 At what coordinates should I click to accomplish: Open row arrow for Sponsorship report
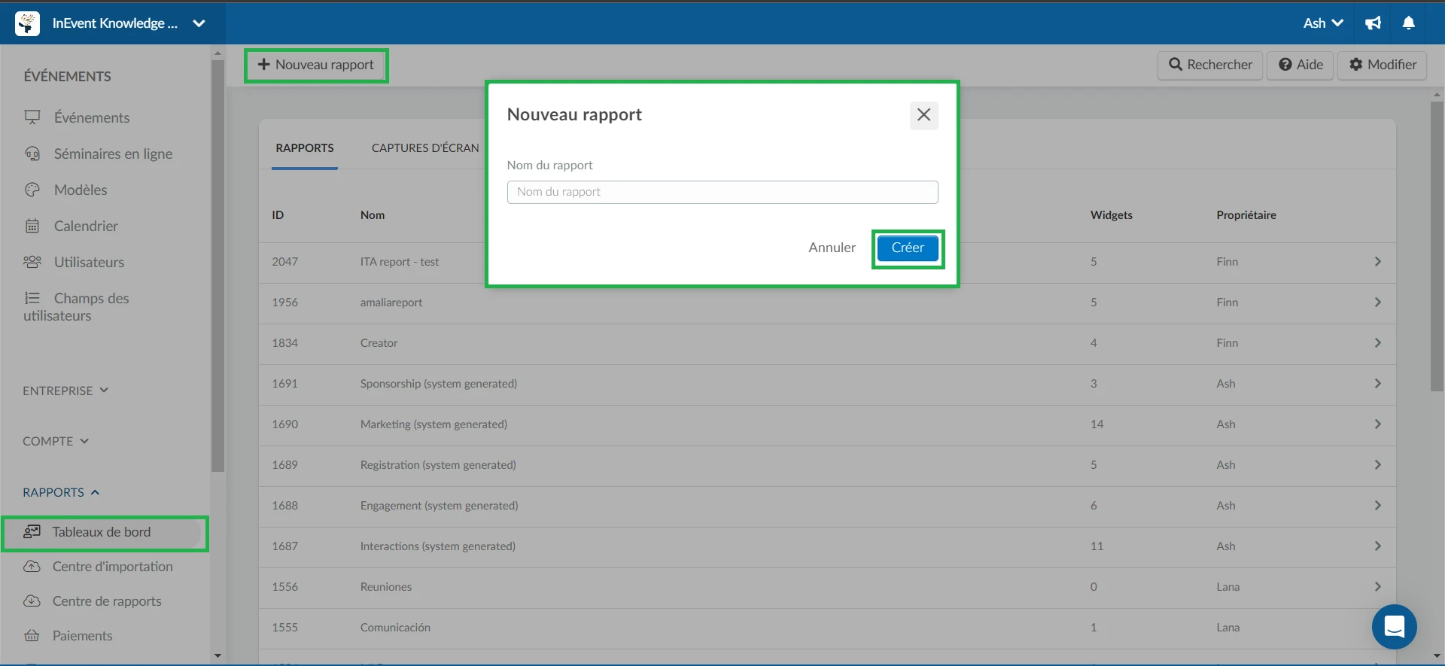pyautogui.click(x=1377, y=384)
